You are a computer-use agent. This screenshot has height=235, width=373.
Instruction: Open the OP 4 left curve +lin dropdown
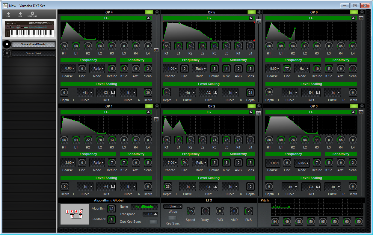[x=85, y=93]
